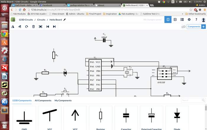Expand the Inspiration bookmarks folder
207x130 pixels.
tap(110, 14)
